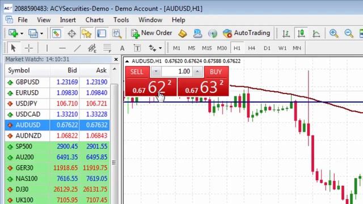Click the Ask column header
The height and width of the screenshot is (204, 363).
(x=95, y=70)
